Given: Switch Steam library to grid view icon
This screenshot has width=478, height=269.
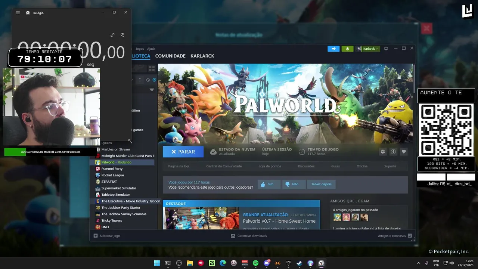Looking at the screenshot, I should coord(152,68).
